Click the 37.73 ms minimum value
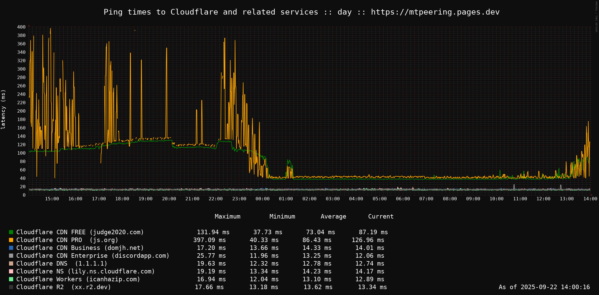 [268, 232]
